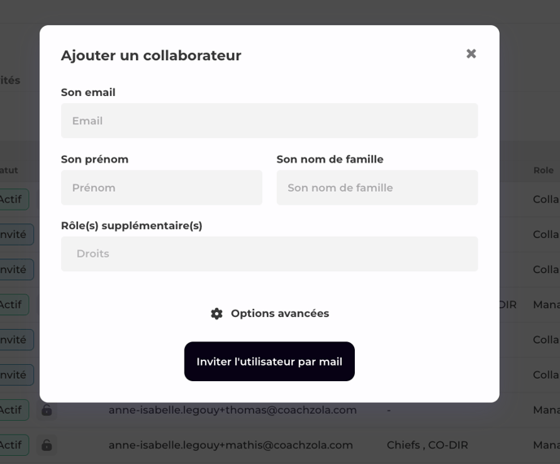Click the anne-isabelle.legouy+thomas email entry

tap(233, 410)
